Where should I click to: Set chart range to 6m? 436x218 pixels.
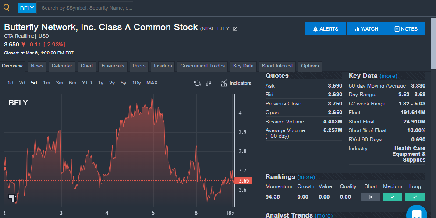click(x=73, y=83)
